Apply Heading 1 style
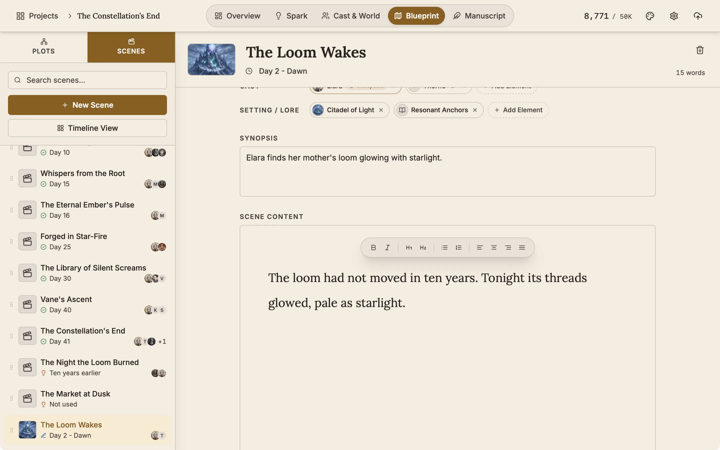This screenshot has width=720, height=450. pos(409,247)
